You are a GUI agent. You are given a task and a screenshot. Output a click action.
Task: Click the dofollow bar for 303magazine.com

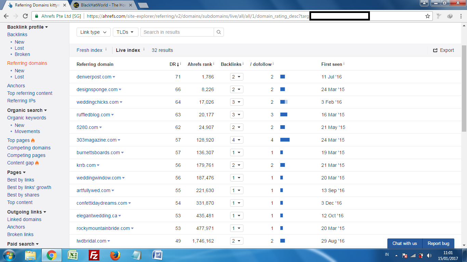[x=285, y=140]
